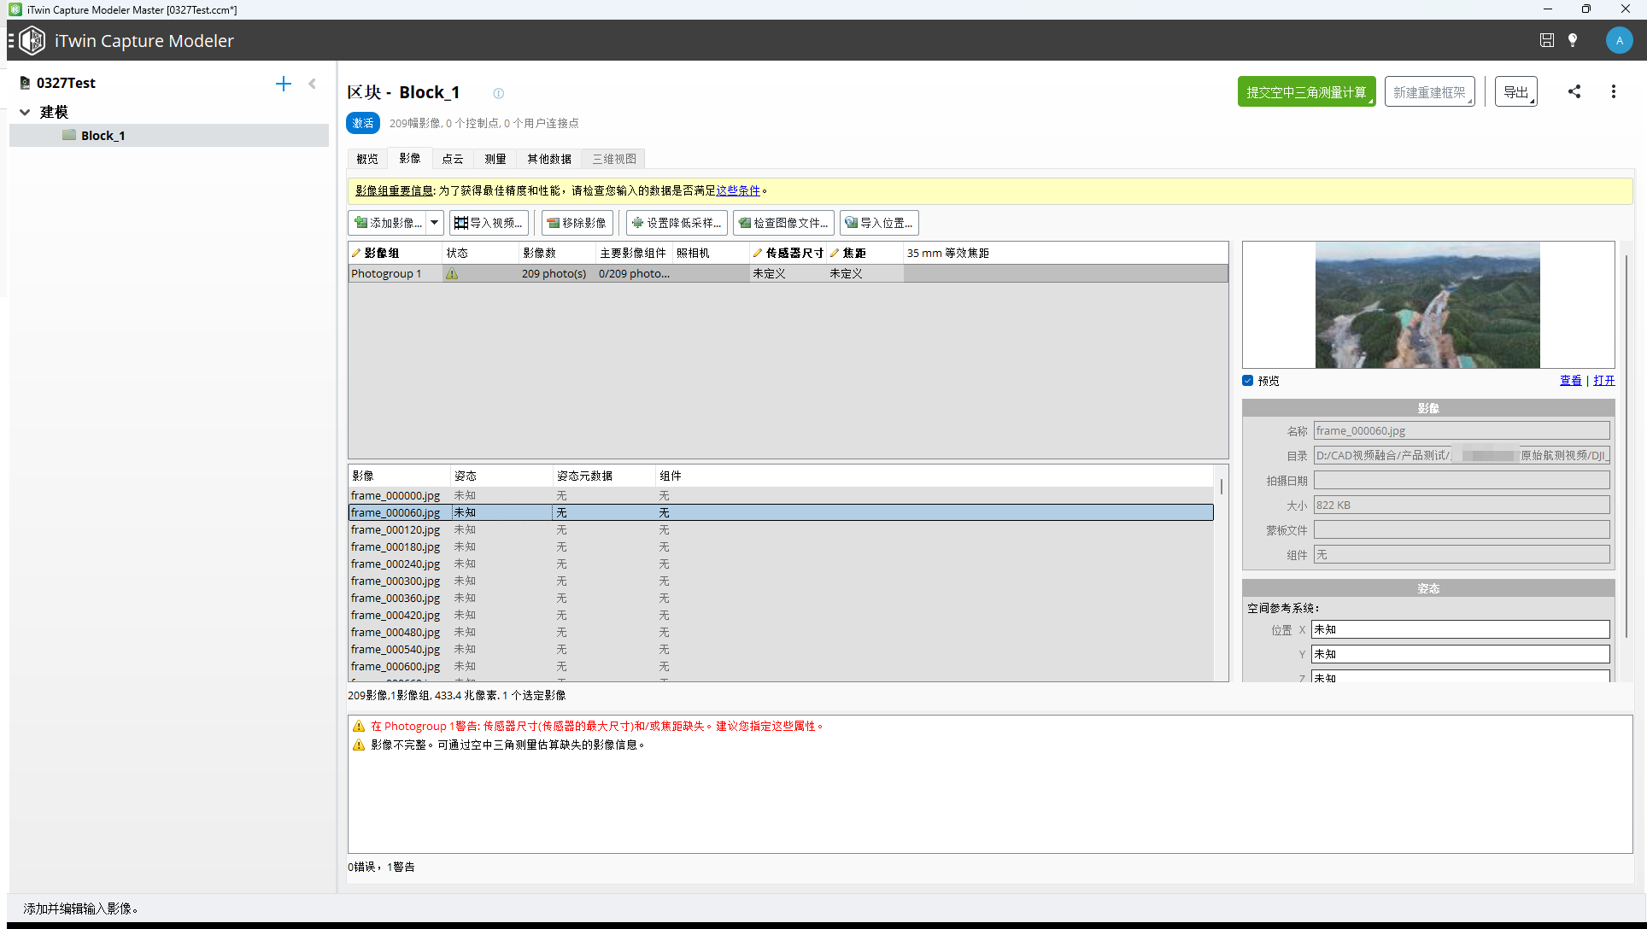
Task: Click the photo list vertical scrollbar
Action: click(1221, 488)
